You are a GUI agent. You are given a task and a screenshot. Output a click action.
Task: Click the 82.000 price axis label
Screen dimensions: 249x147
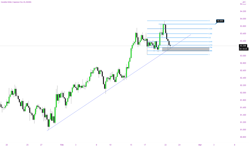click(243, 93)
